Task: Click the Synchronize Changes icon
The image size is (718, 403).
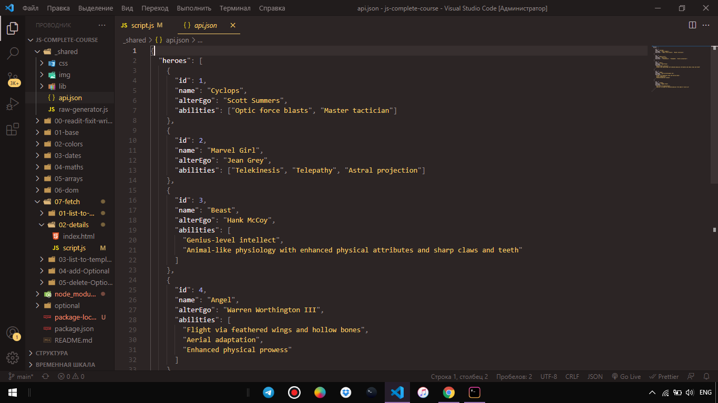Action: (x=45, y=377)
